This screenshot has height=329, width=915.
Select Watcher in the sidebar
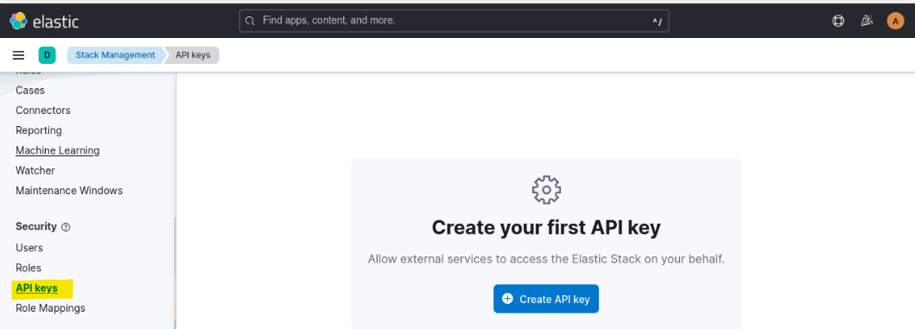[35, 170]
